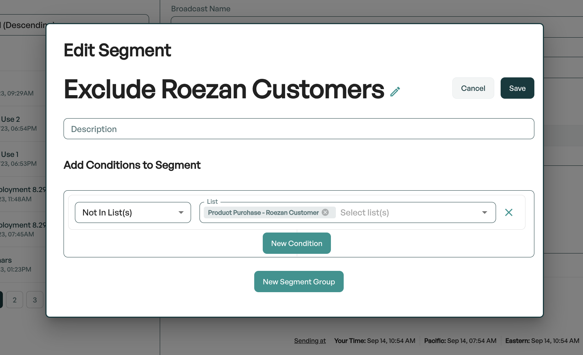Go to page 2 in pagination

(x=15, y=300)
